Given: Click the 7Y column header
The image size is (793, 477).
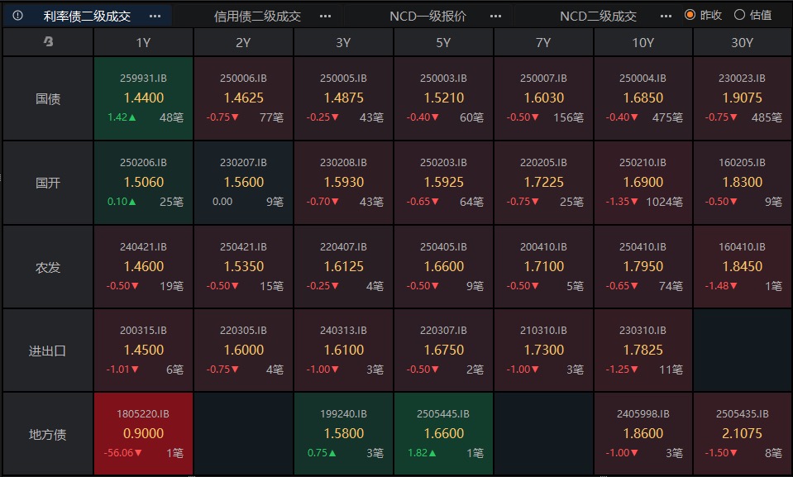Looking at the screenshot, I should pos(543,42).
